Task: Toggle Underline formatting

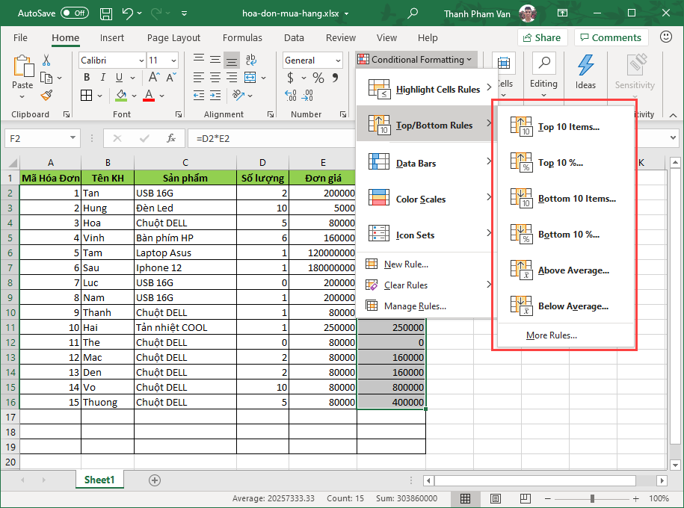Action: tap(119, 78)
